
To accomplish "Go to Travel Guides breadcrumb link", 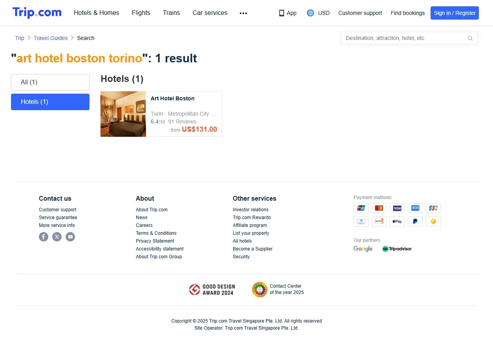I will tap(51, 38).
